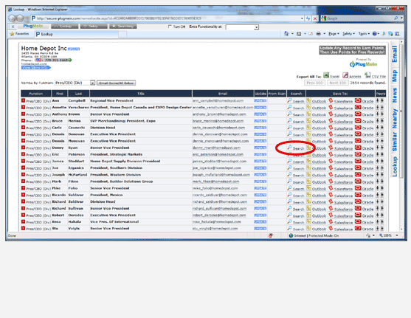Switch to the Map side tab

tap(394, 76)
